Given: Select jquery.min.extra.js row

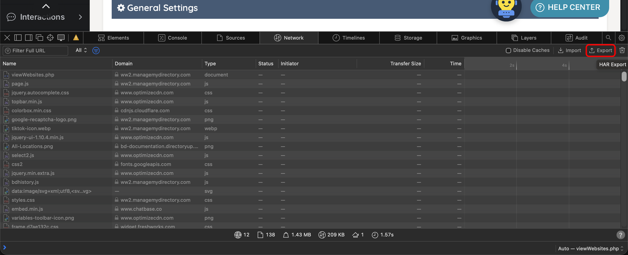Looking at the screenshot, I should point(310,173).
